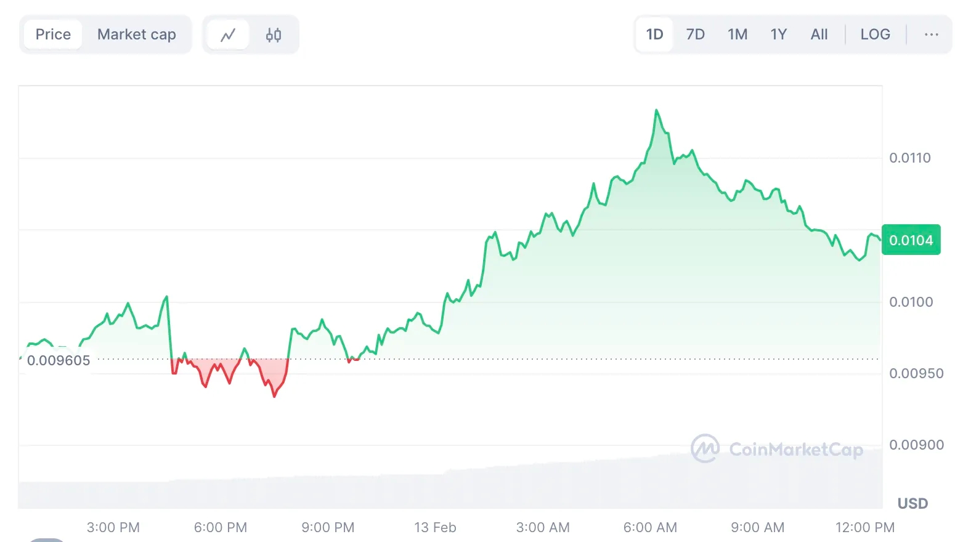
Task: Open the three-dots more options menu
Action: 931,34
